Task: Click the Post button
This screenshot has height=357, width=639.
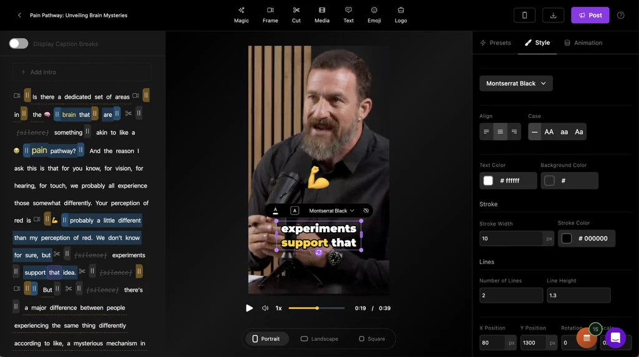Action: click(x=590, y=15)
